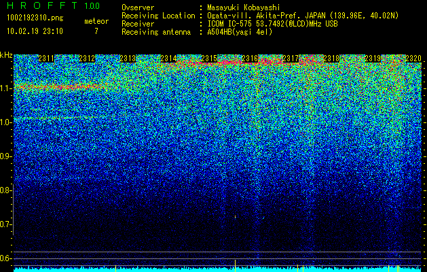Select the 2311 time marker label
427x272 pixels.
(x=46, y=58)
